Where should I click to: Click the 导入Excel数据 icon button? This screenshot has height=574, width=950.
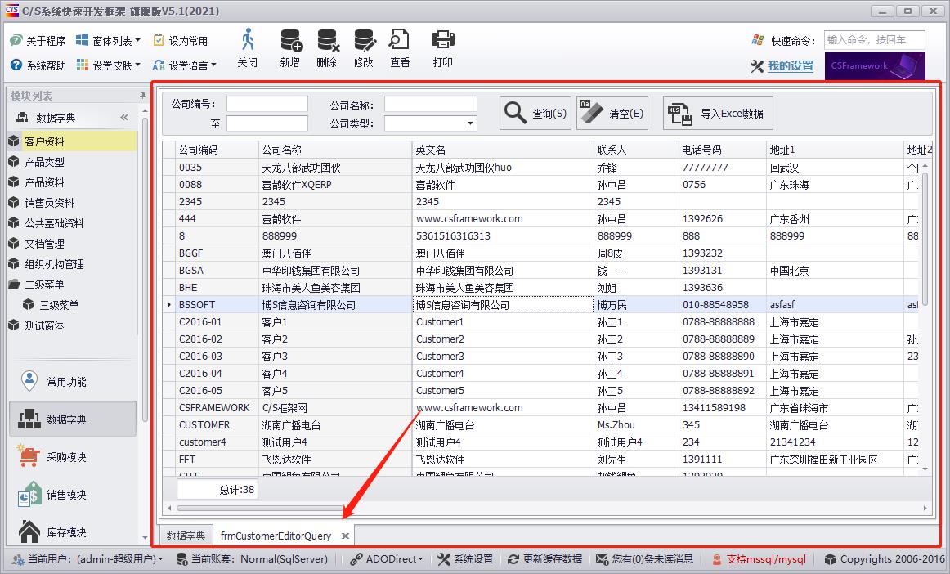717,113
